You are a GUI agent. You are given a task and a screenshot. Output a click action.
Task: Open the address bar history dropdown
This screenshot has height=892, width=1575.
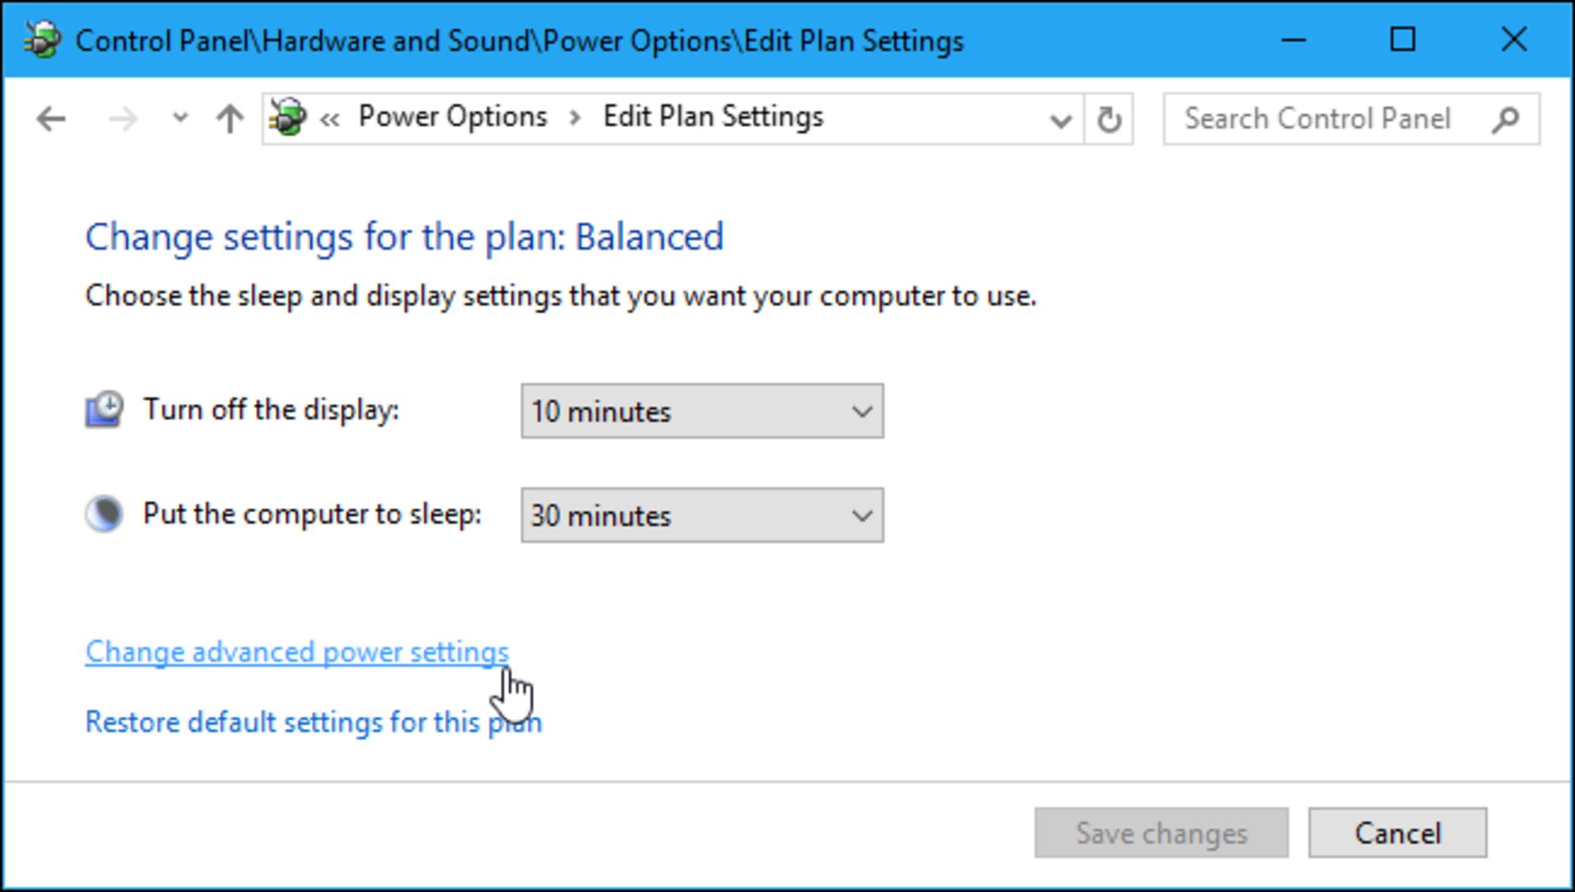[1061, 118]
